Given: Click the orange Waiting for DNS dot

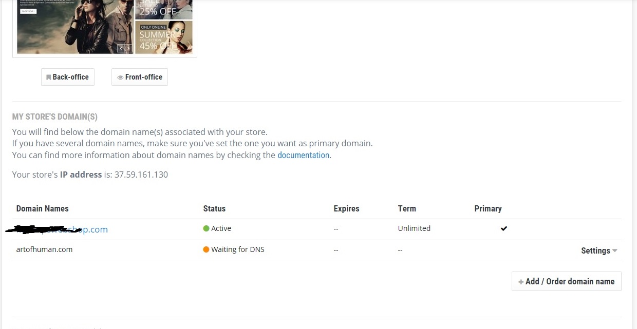Looking at the screenshot, I should click(x=206, y=249).
